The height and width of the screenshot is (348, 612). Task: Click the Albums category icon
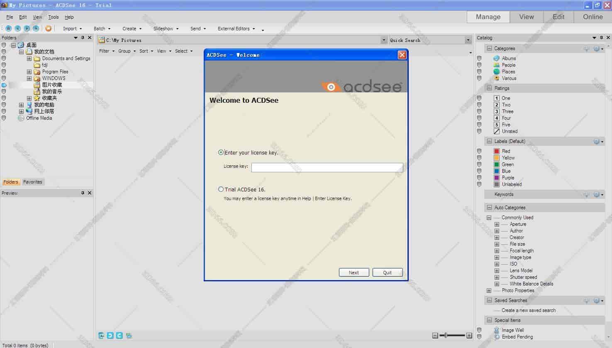[x=496, y=58]
